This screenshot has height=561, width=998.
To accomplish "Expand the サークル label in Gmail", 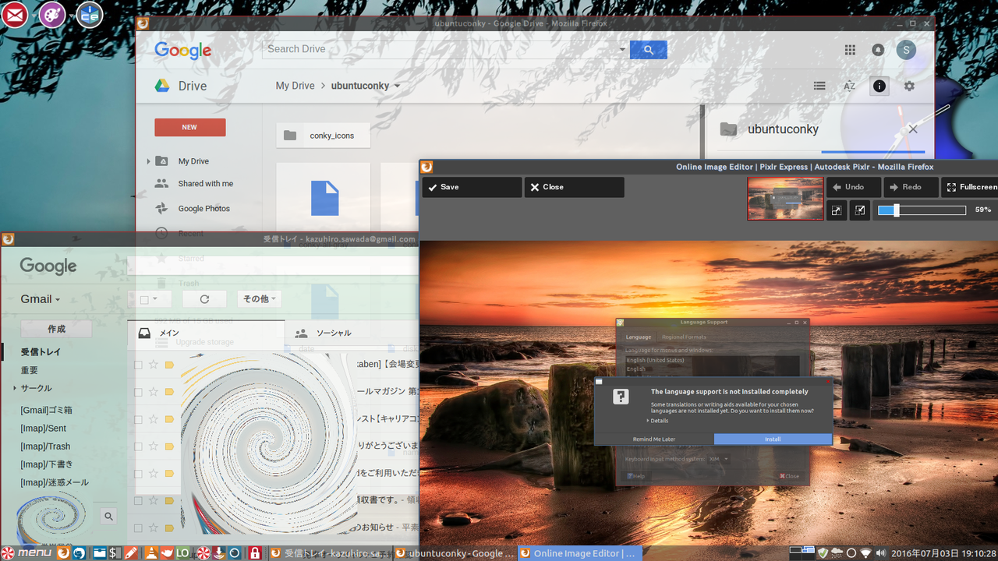I will pos(14,388).
